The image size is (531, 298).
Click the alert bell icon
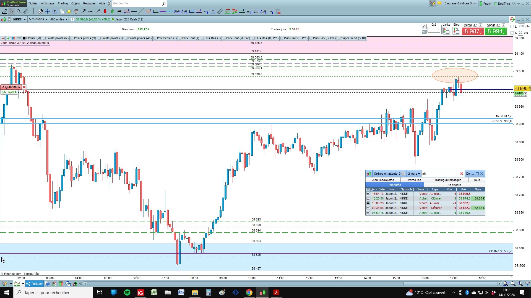point(69,11)
